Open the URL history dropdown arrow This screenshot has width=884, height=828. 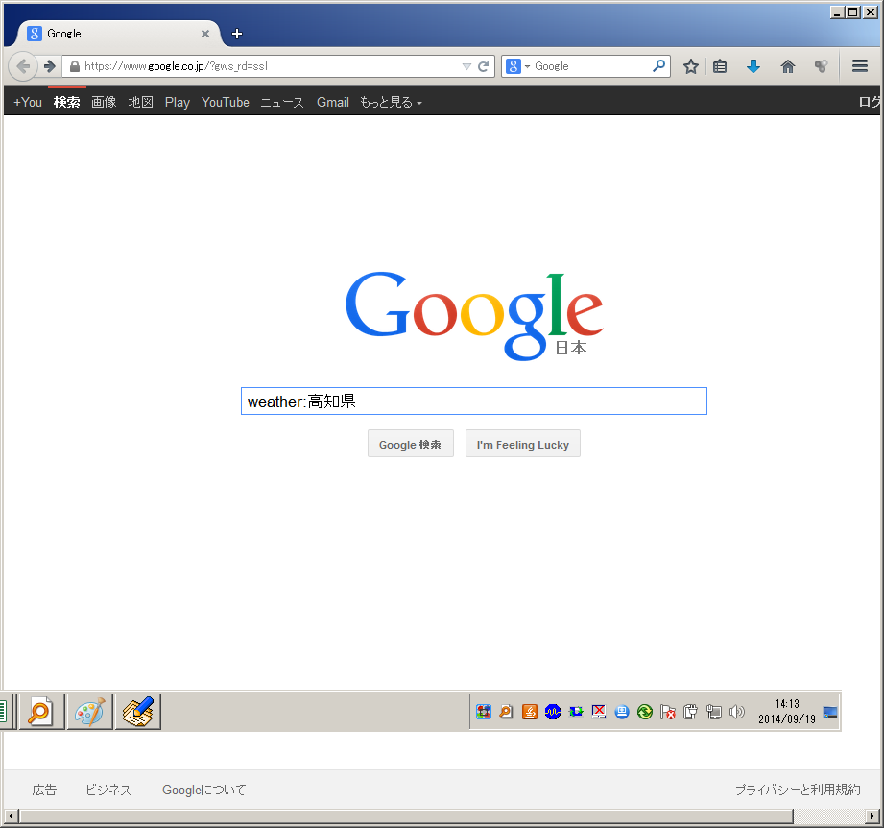[x=466, y=66]
